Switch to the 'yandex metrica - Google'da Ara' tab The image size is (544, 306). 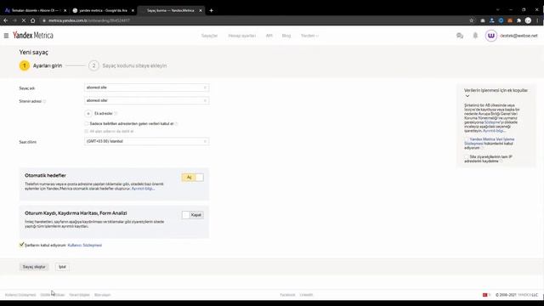click(x=103, y=10)
